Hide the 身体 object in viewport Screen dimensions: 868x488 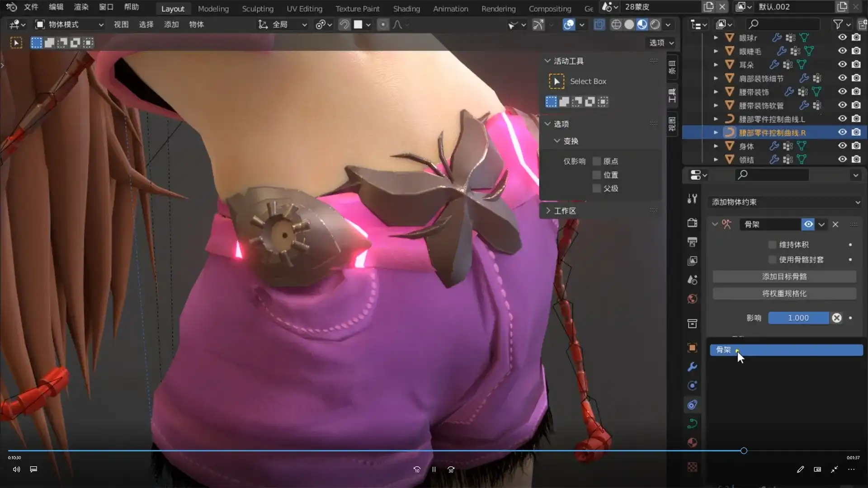842,146
